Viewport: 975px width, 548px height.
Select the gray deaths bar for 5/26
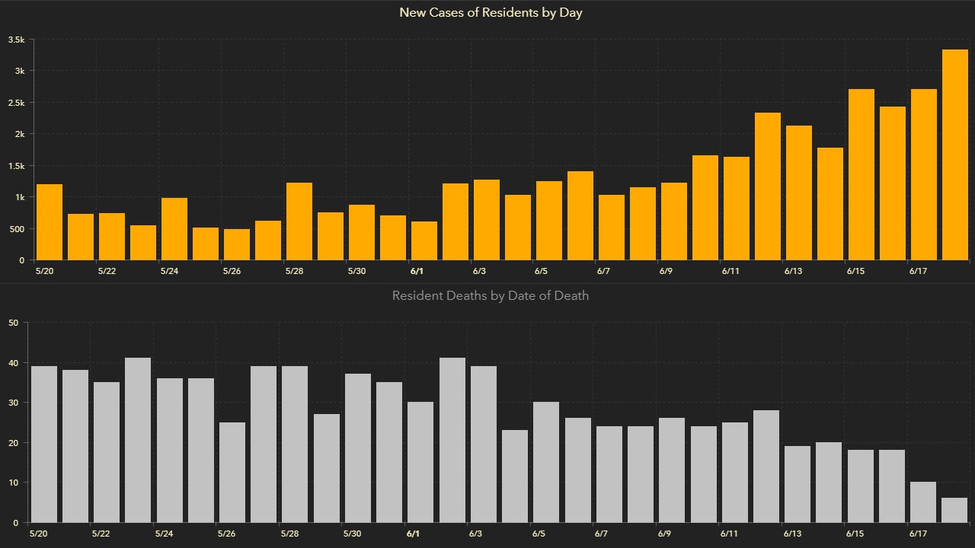click(232, 473)
